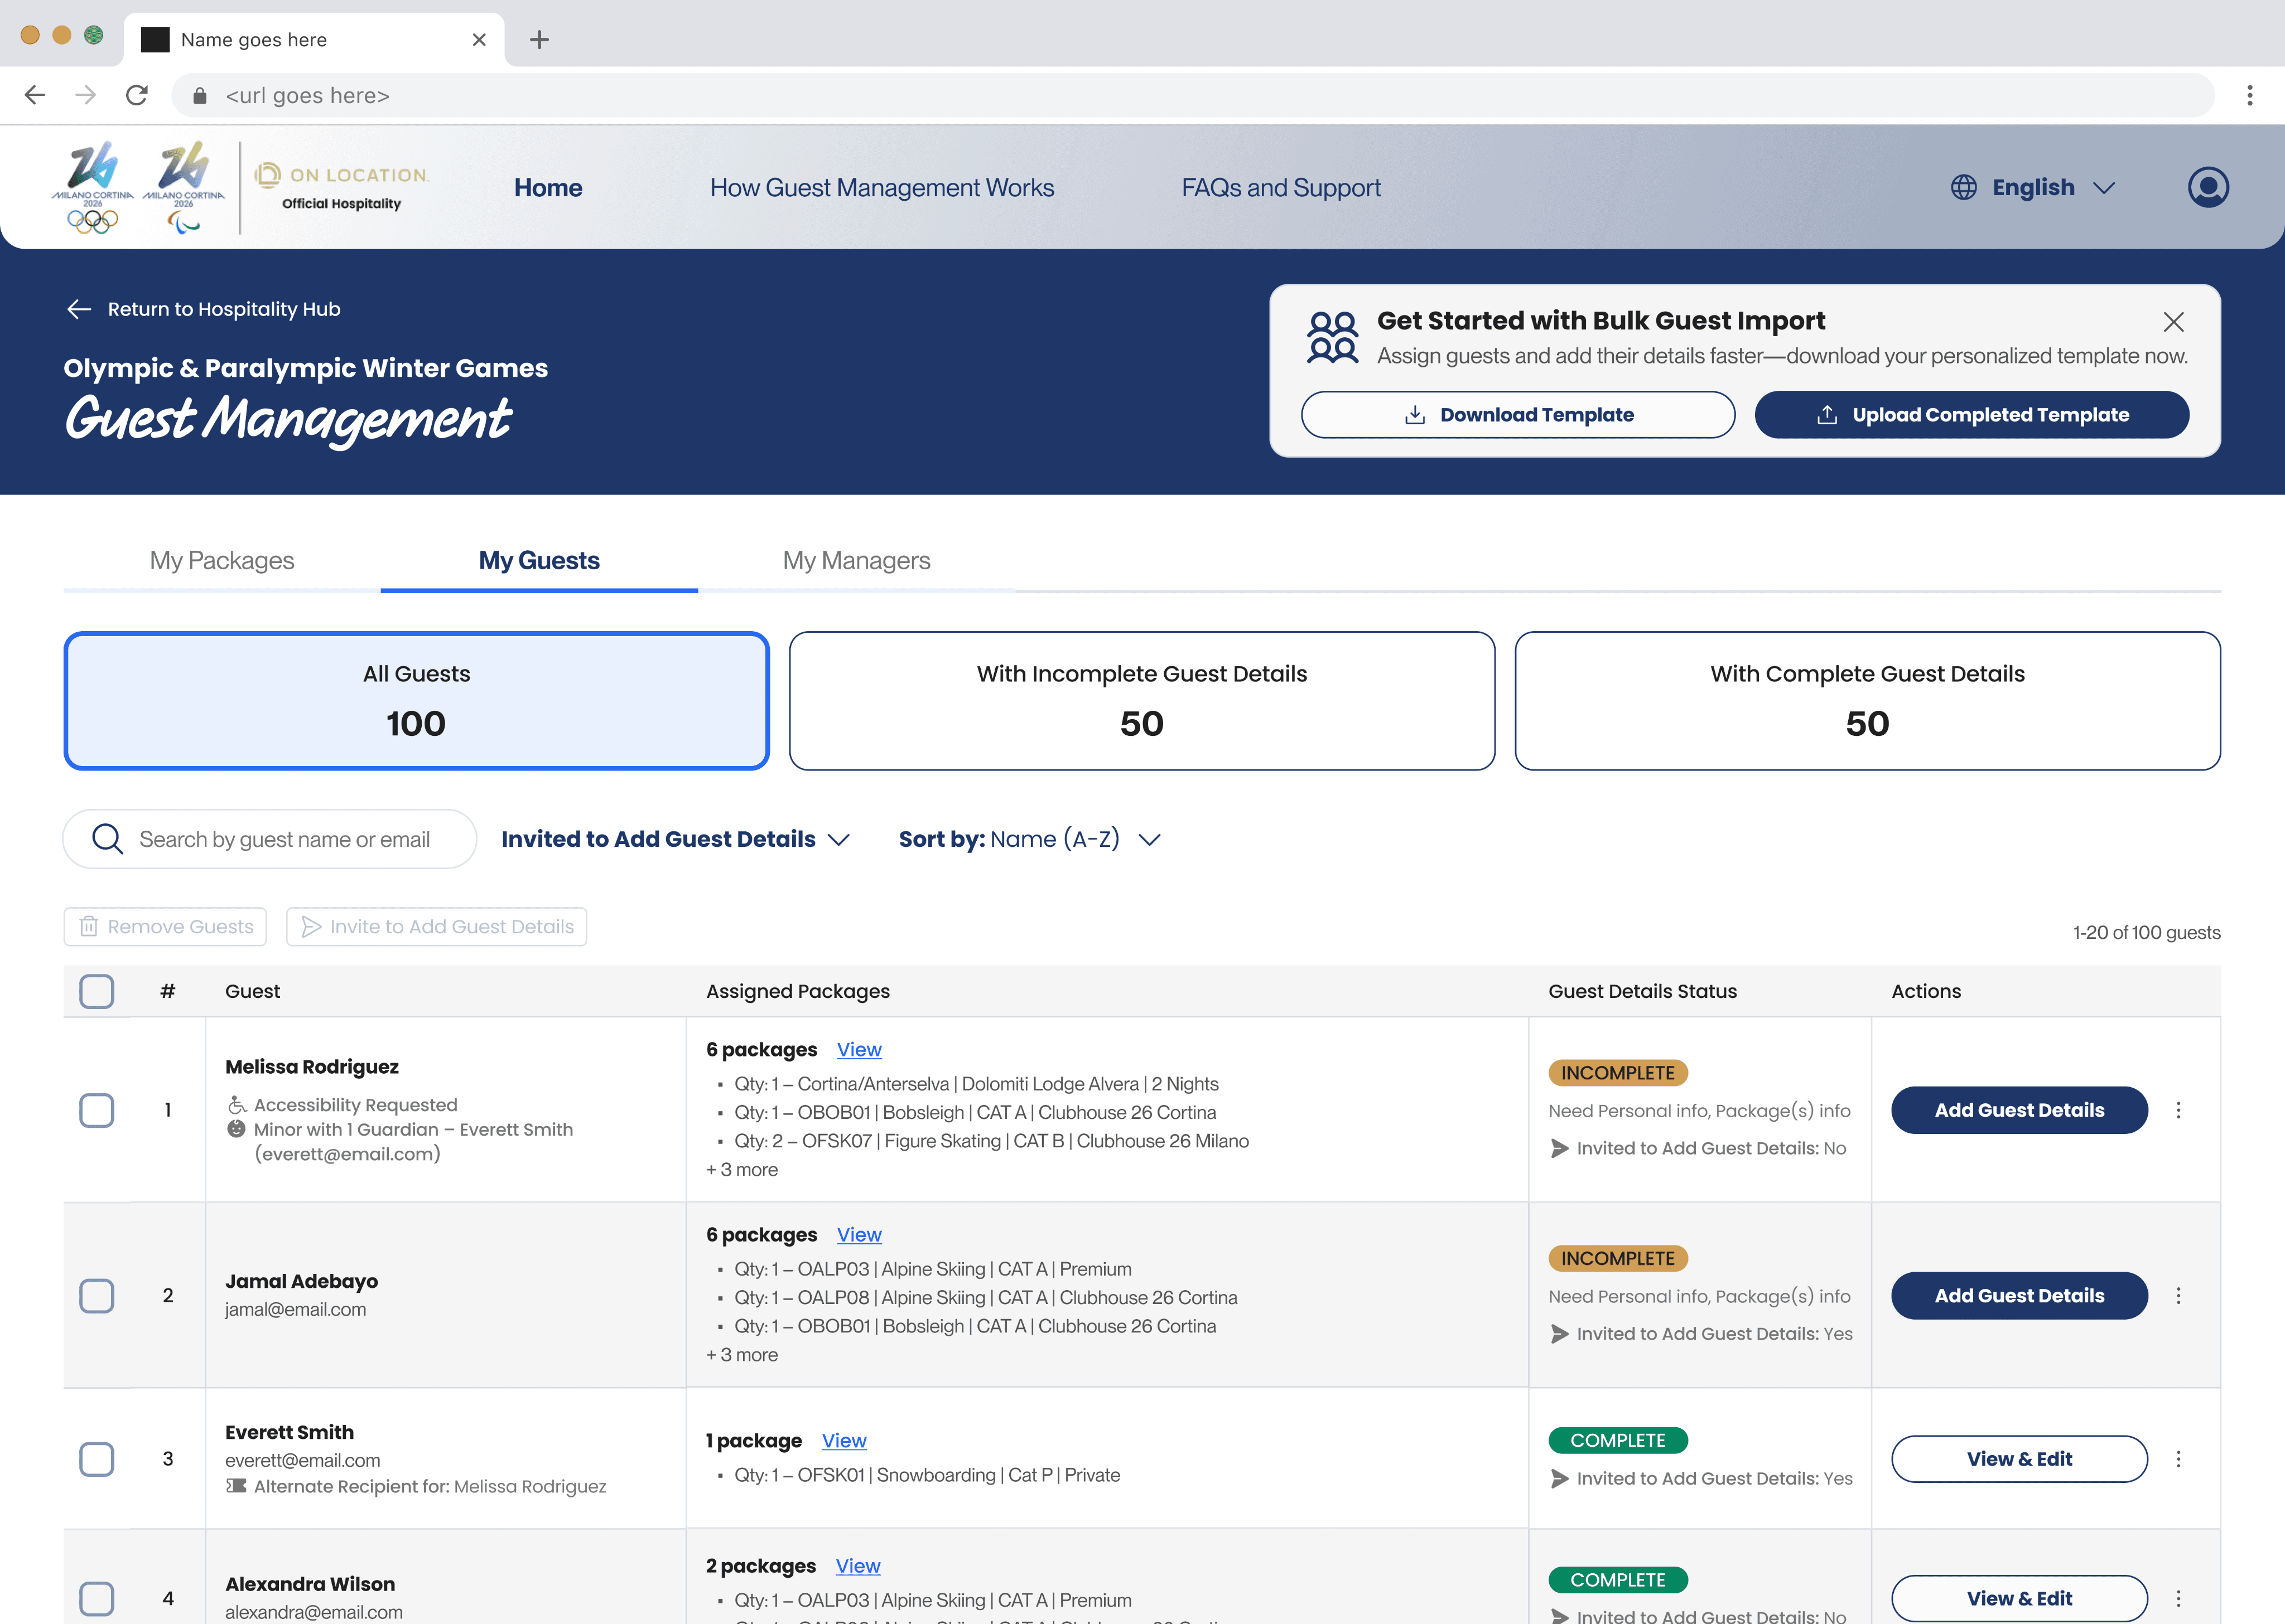Focus the search by guest name field
Viewport: 2285px width, 1624px height.
coord(284,839)
